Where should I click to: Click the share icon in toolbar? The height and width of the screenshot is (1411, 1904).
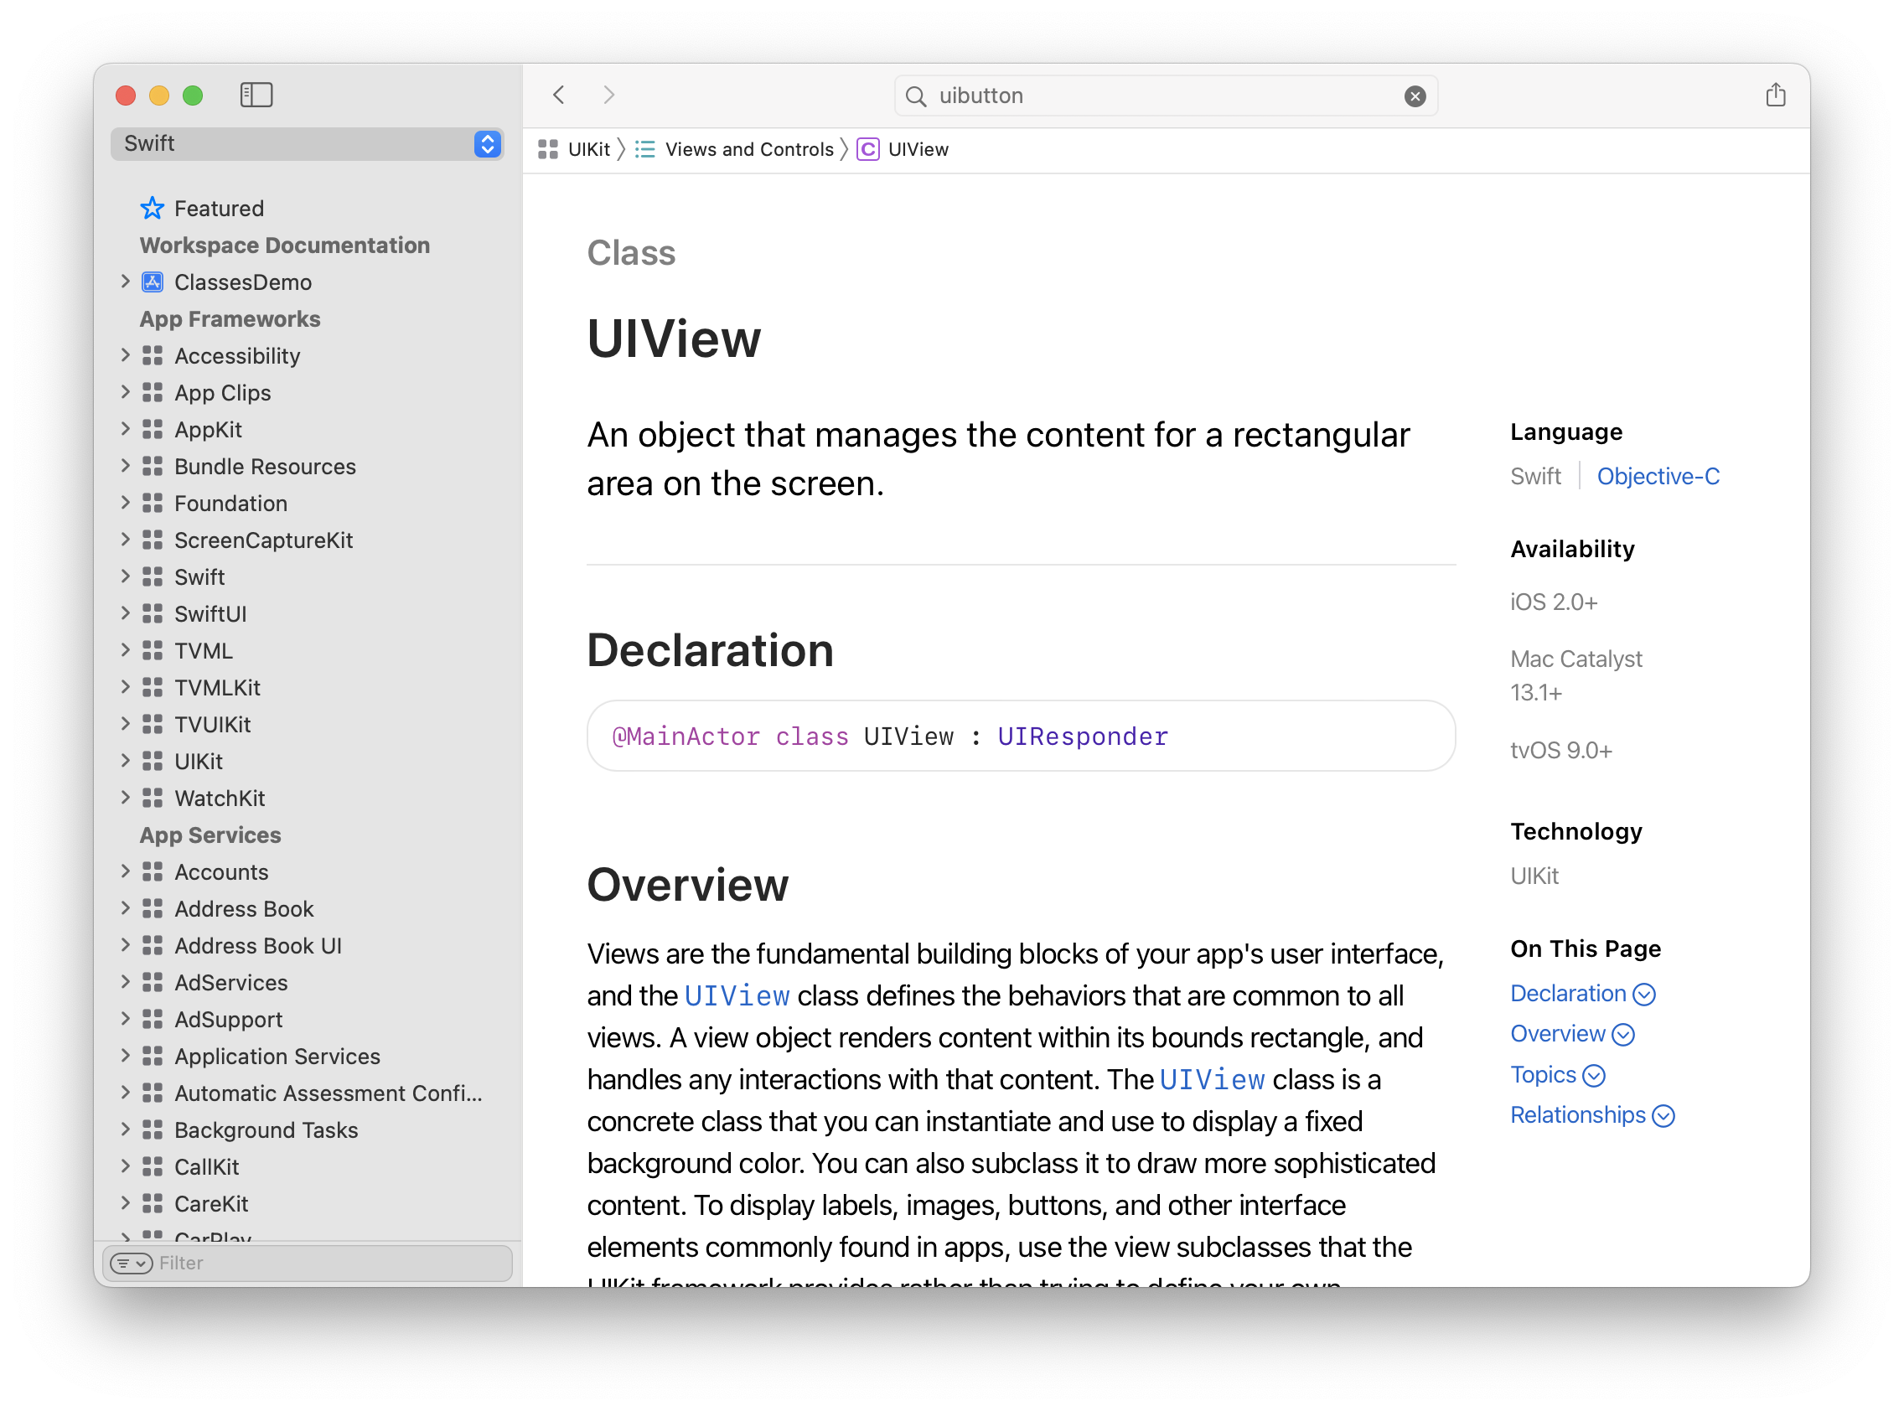click(1775, 95)
